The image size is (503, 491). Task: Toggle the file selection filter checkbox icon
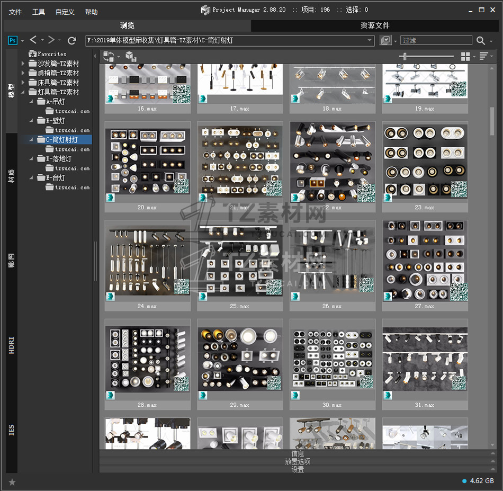[385, 41]
